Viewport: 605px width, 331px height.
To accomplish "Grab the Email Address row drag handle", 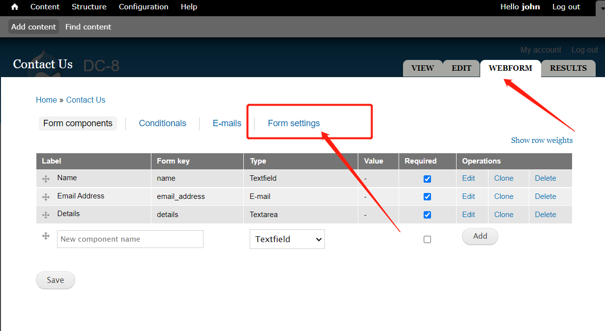I will point(46,197).
